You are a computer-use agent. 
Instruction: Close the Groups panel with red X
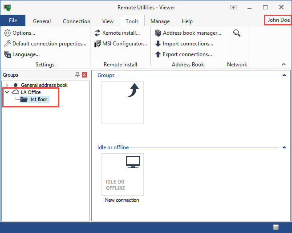[85, 75]
